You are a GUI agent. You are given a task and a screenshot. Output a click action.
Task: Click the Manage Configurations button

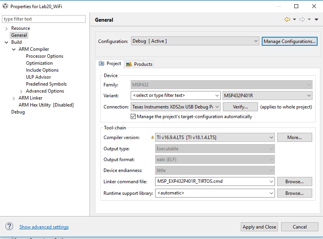289,41
